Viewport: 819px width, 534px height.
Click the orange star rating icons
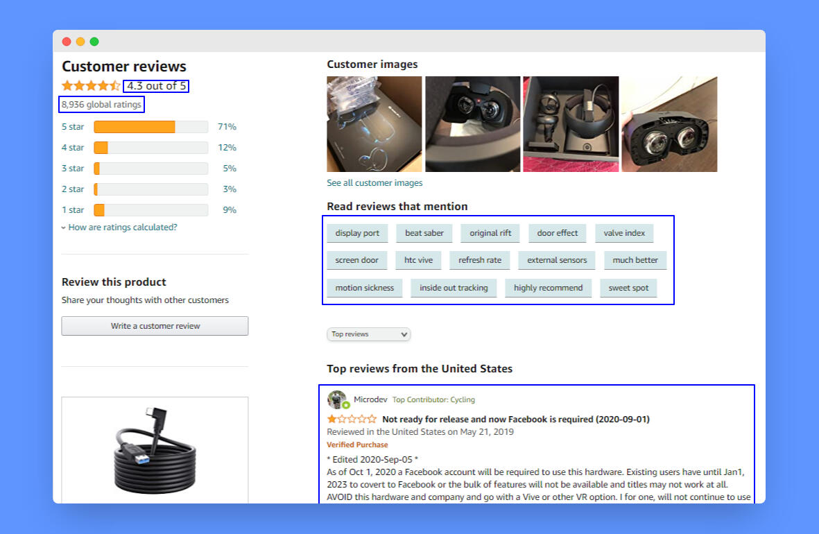pyautogui.click(x=91, y=86)
